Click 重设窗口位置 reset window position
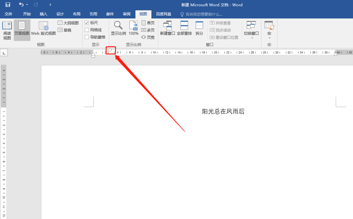The width and height of the screenshot is (353, 219). click(224, 37)
